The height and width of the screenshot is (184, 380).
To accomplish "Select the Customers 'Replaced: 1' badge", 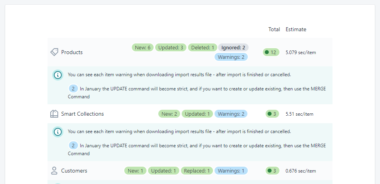I will 197,171.
